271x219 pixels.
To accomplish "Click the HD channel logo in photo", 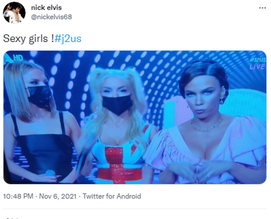I will pos(14,58).
